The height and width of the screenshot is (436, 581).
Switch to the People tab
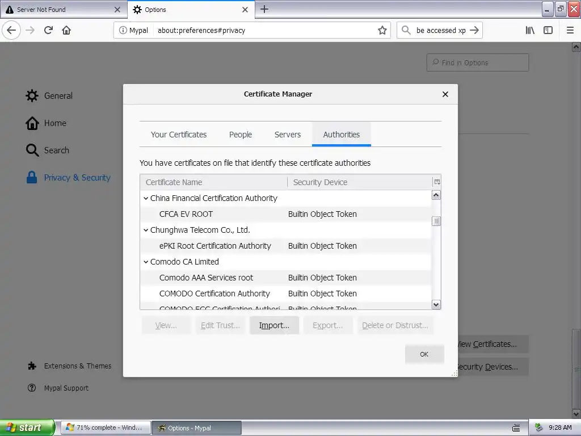(241, 135)
